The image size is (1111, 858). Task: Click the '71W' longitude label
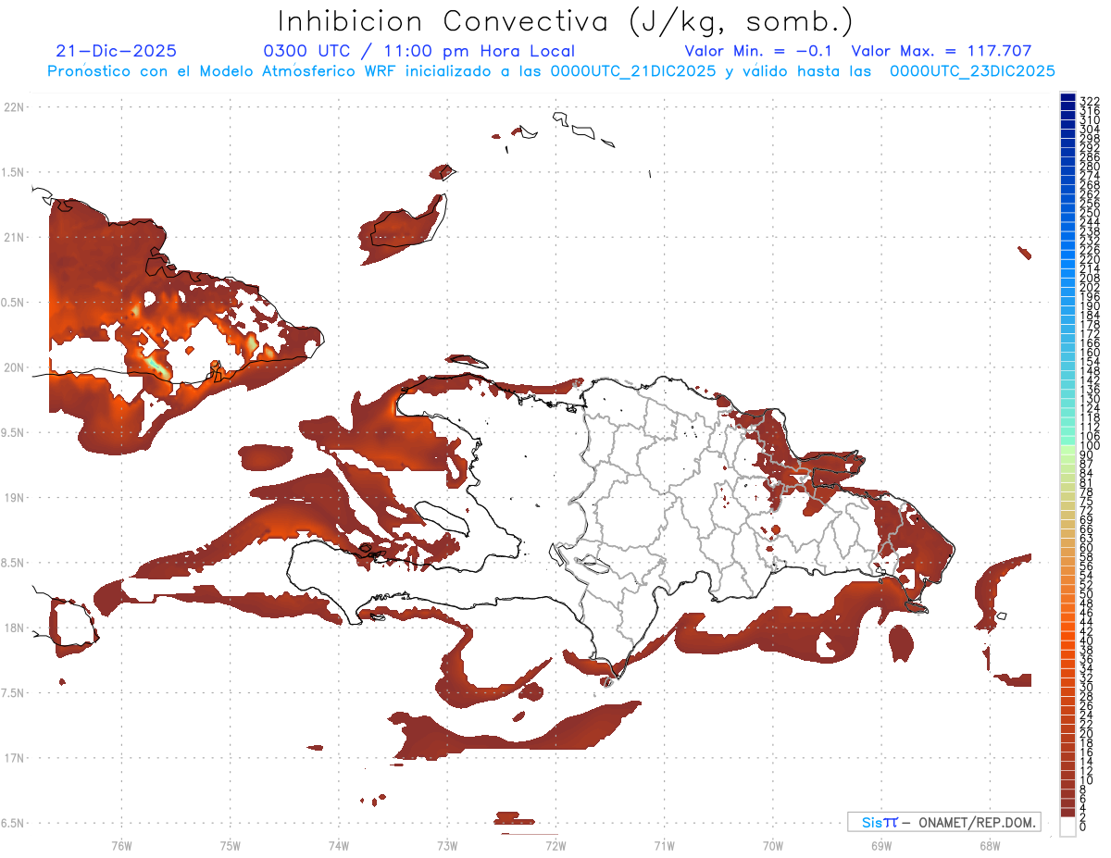pos(664,845)
